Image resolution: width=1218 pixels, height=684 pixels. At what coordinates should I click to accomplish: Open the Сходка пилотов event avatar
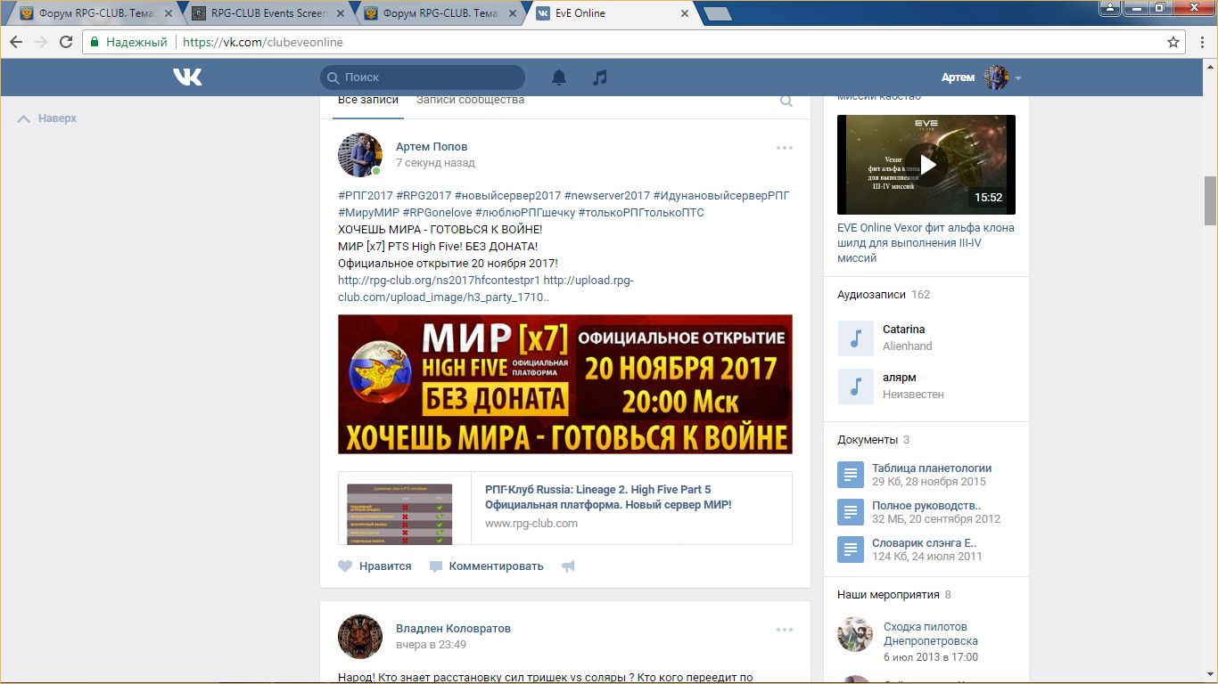pyautogui.click(x=855, y=634)
